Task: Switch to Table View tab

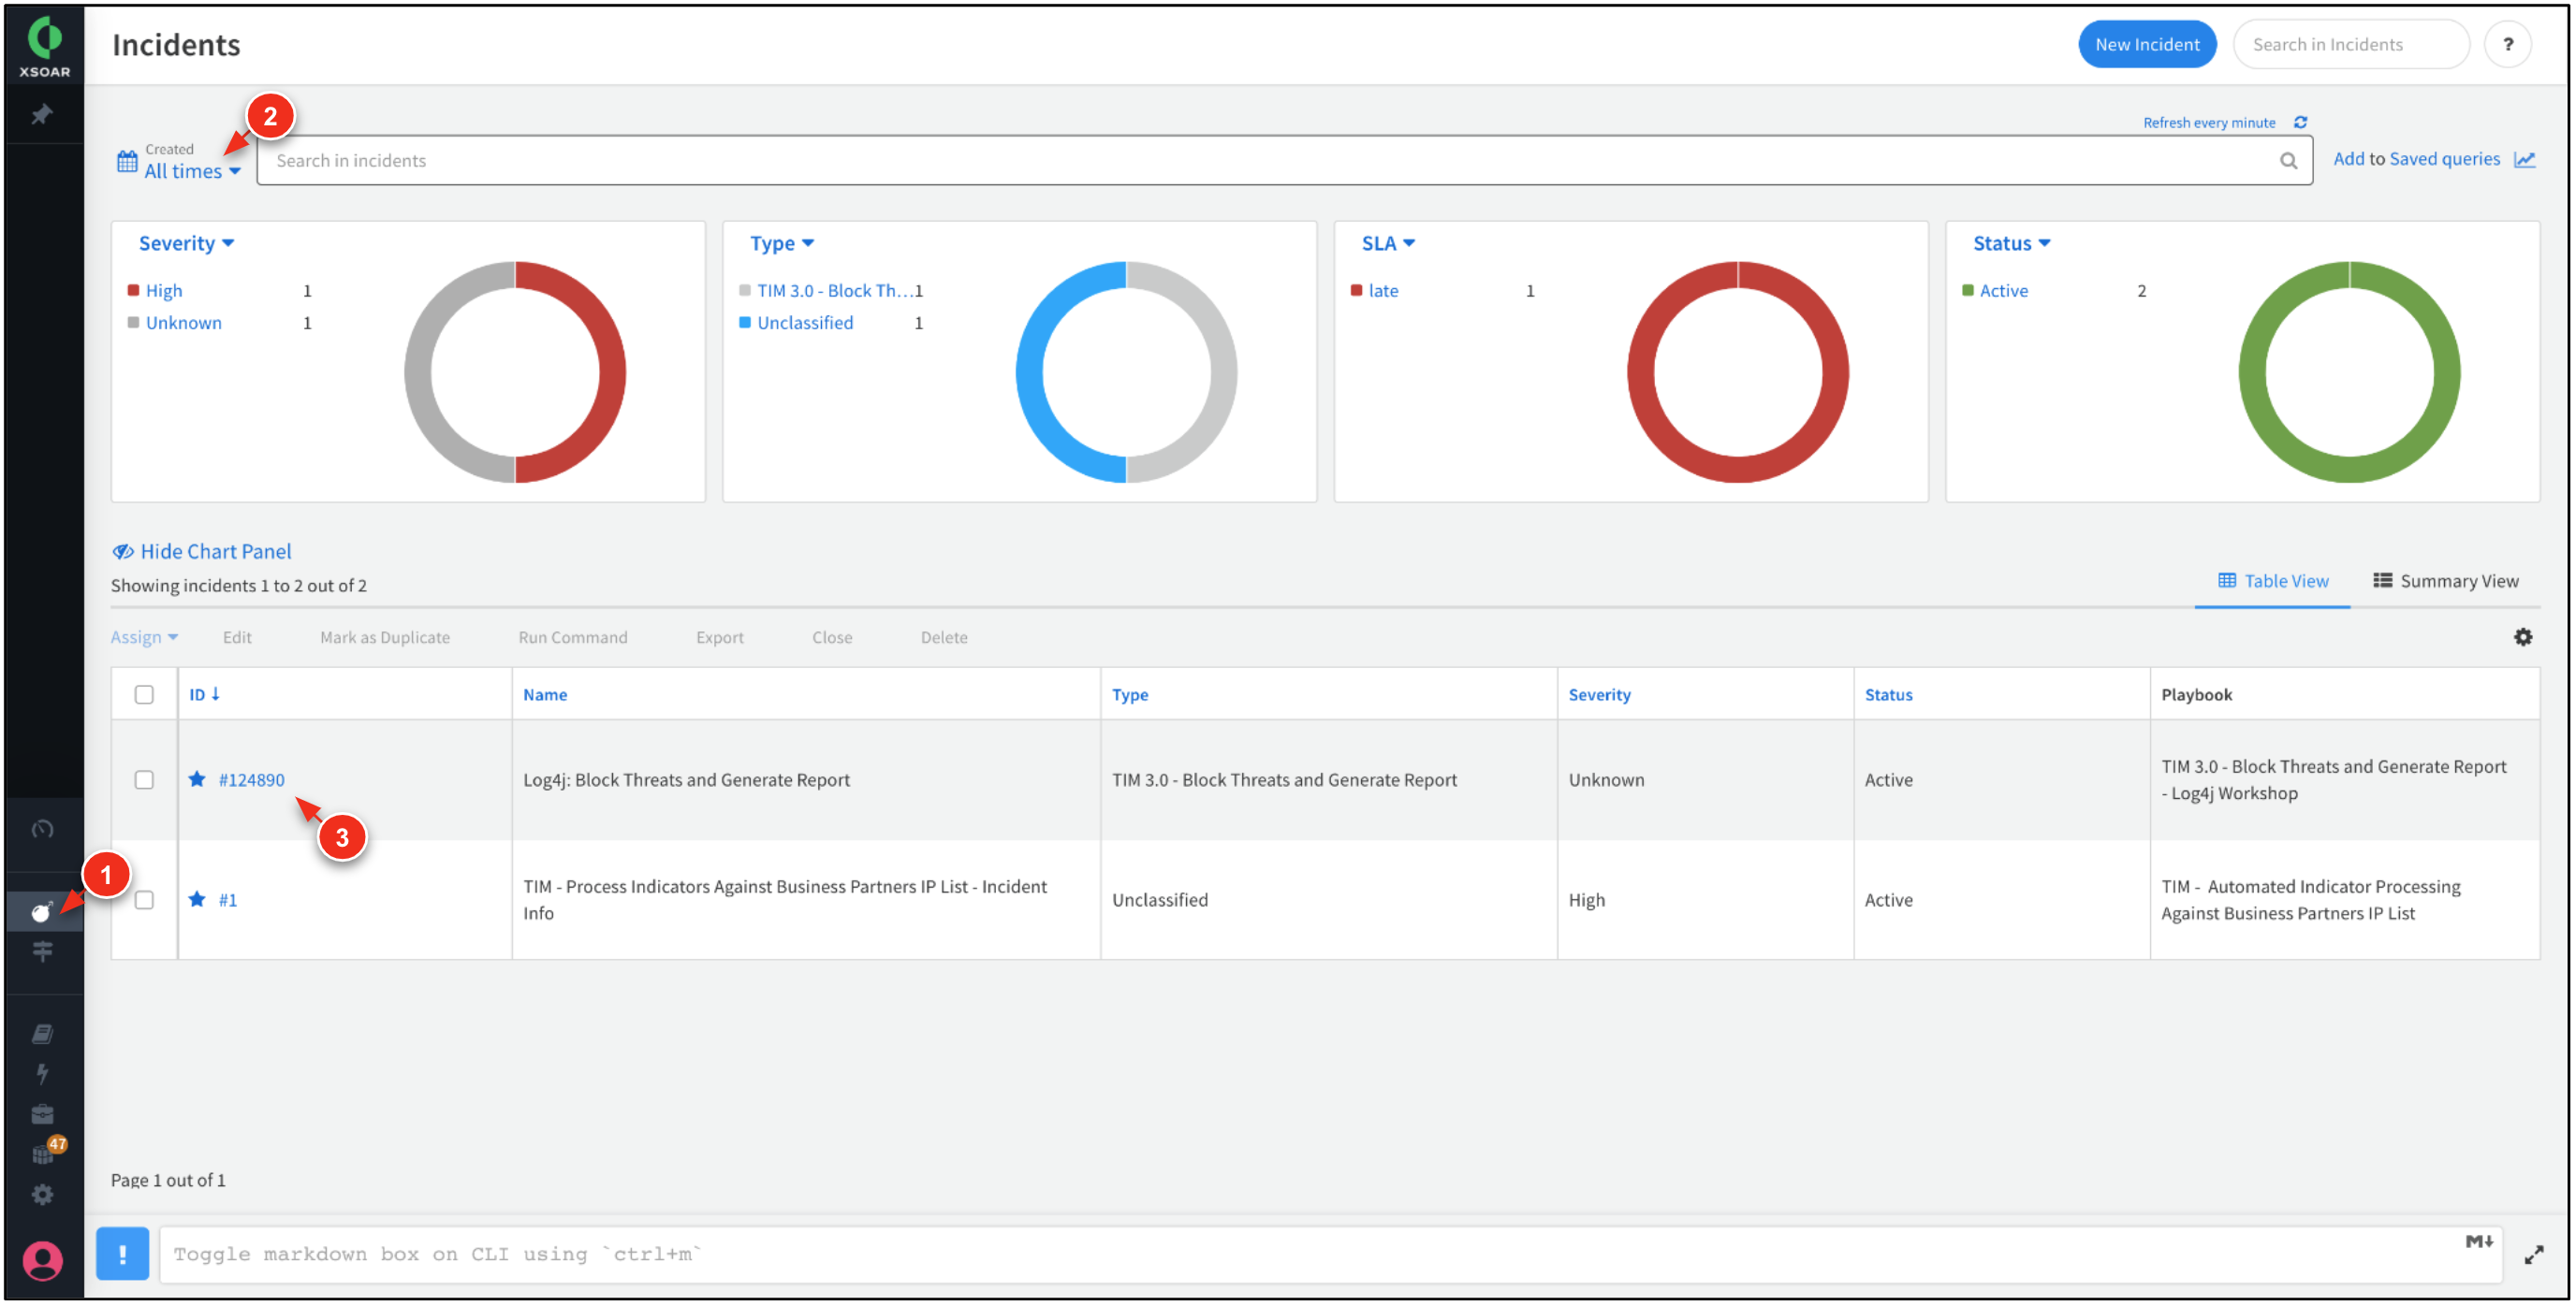Action: pyautogui.click(x=2272, y=582)
